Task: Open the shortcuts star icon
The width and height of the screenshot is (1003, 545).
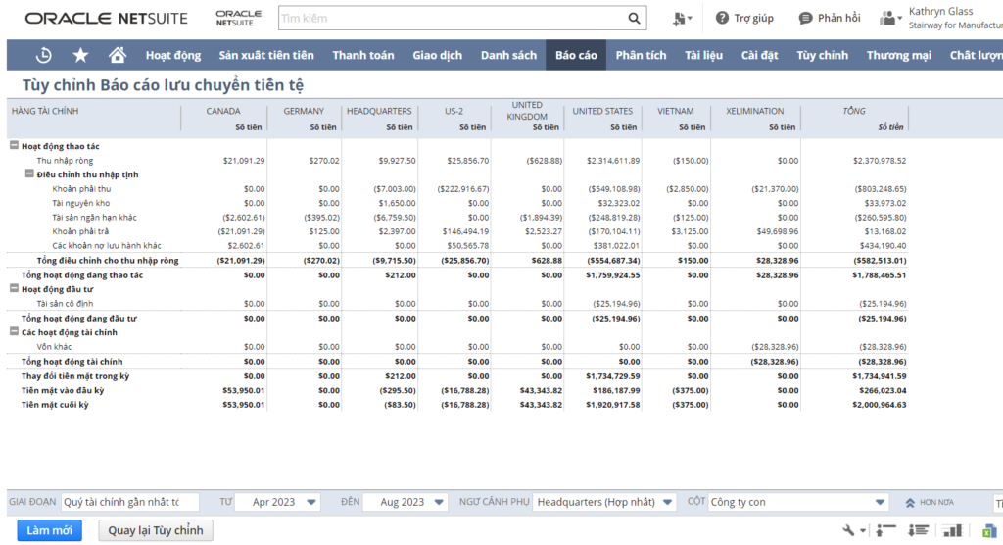Action: (80, 55)
